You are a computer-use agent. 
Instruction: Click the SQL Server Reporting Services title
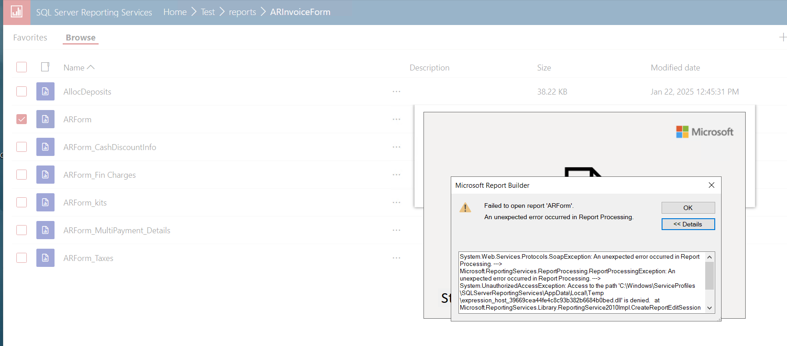94,12
